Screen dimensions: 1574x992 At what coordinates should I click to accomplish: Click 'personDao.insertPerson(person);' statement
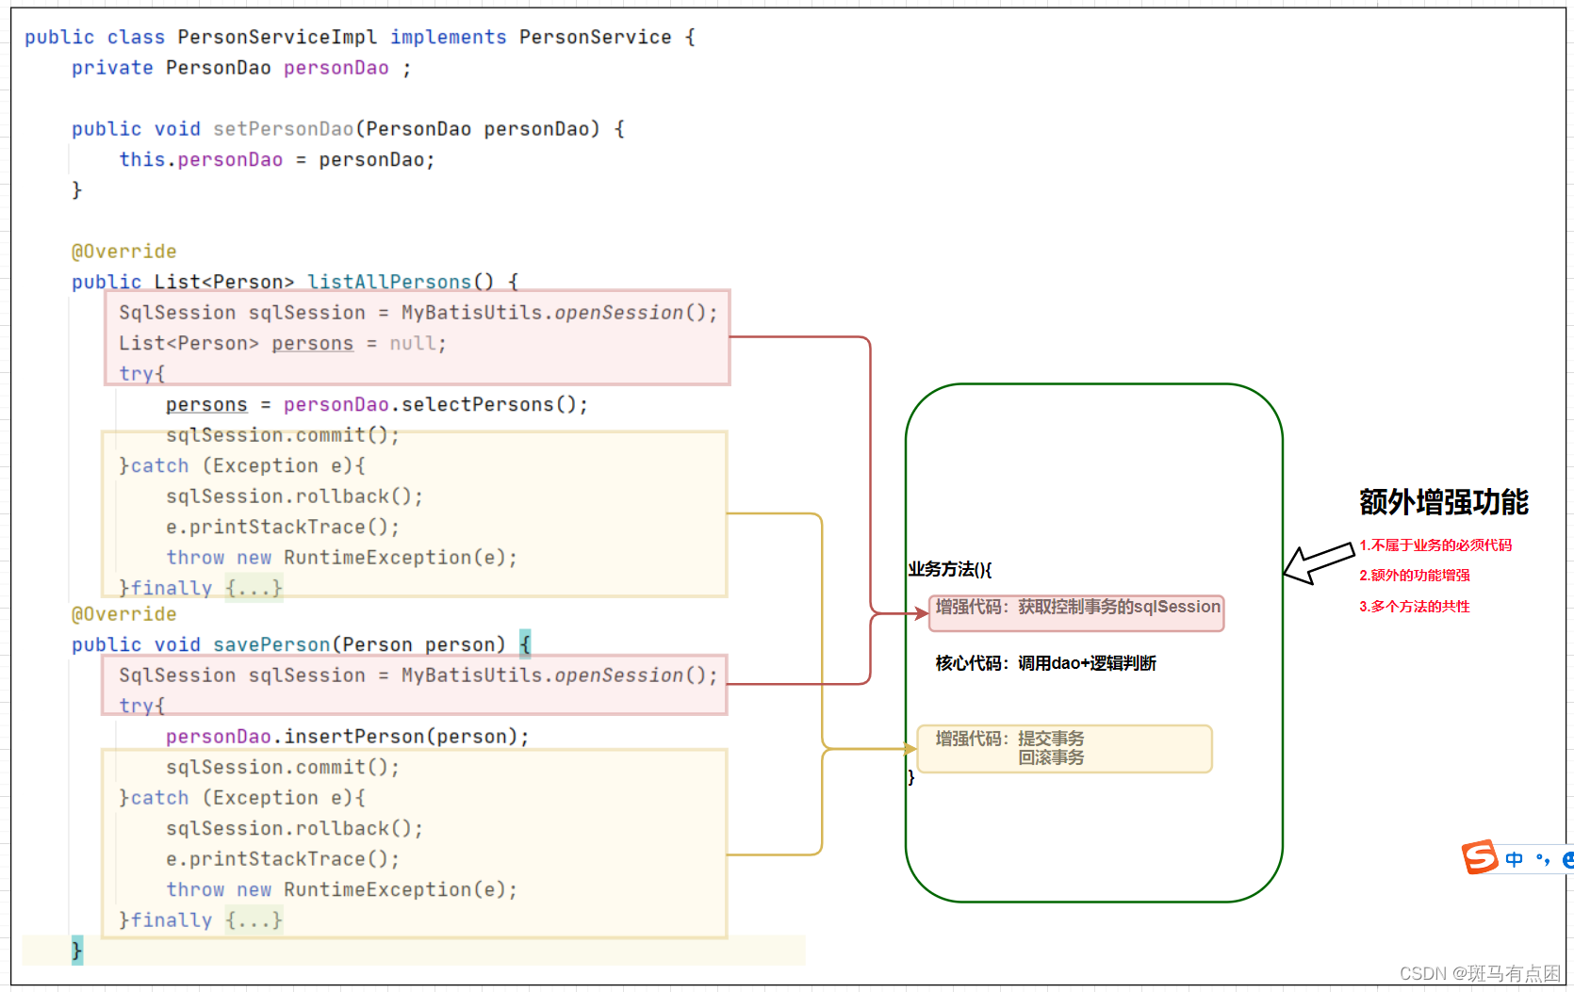[x=348, y=736]
